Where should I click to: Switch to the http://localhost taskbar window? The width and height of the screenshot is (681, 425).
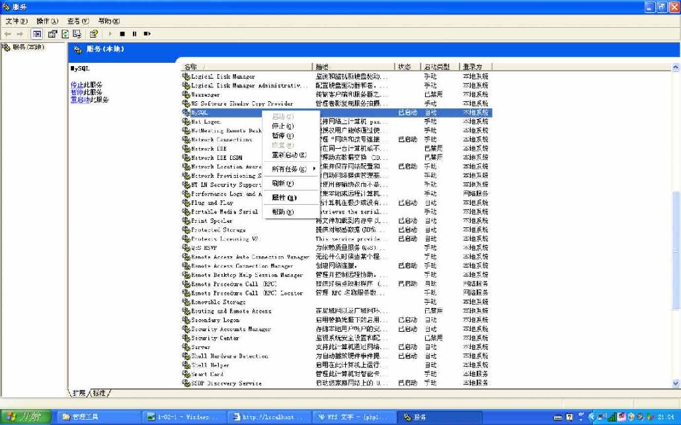[270, 417]
